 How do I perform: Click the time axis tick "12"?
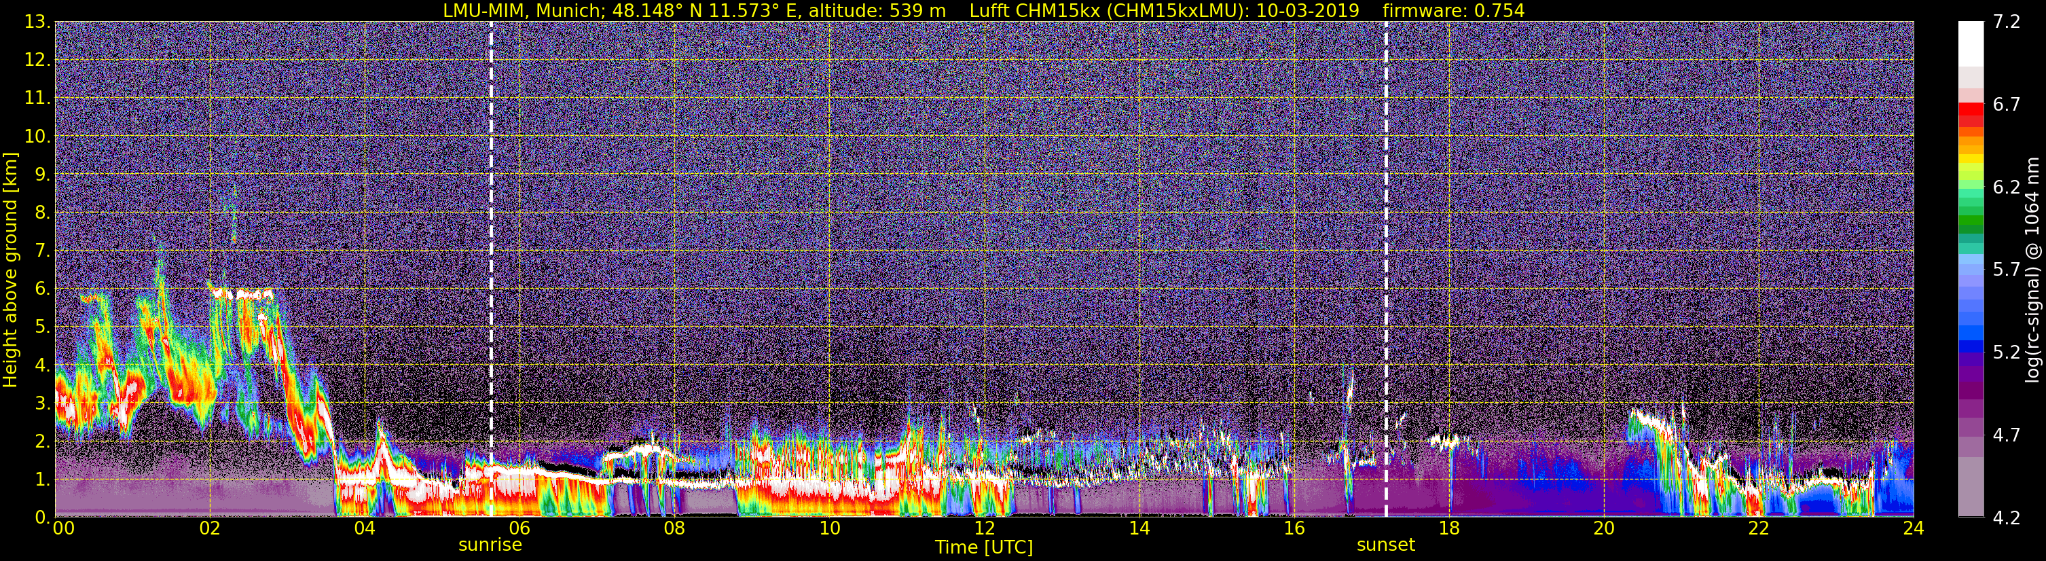[984, 528]
